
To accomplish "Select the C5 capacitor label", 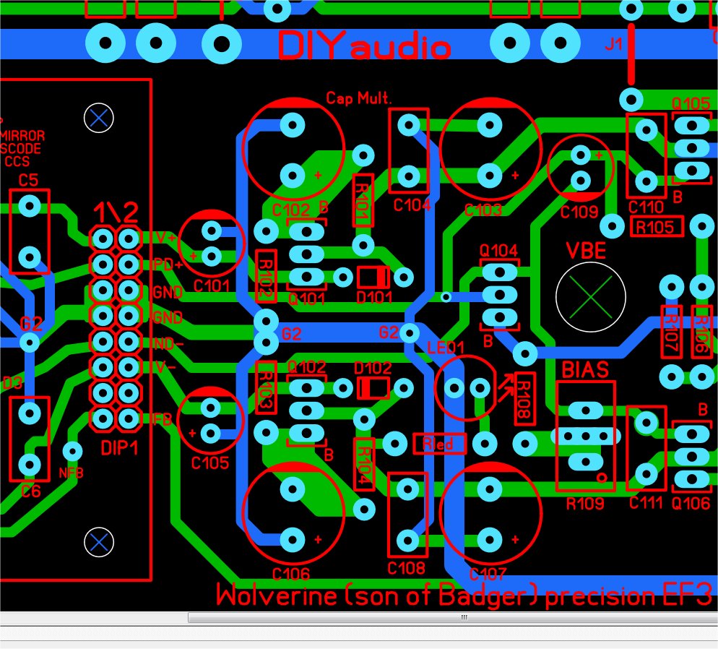I will (x=28, y=180).
